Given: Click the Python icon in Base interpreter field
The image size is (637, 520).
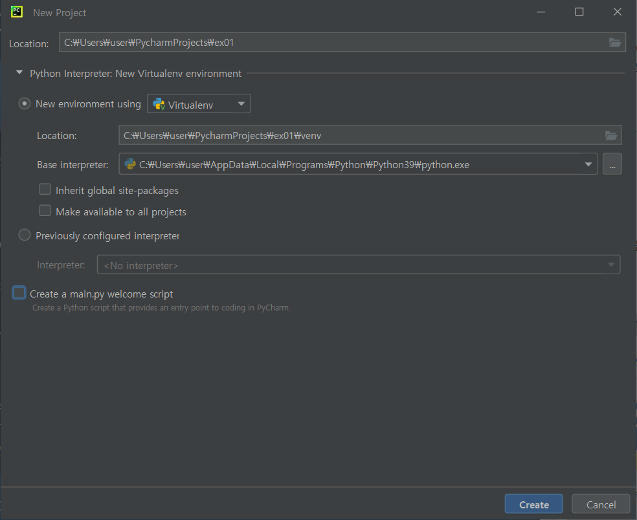Looking at the screenshot, I should point(130,164).
